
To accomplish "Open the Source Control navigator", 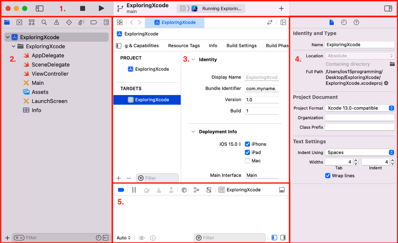I will (x=19, y=22).
